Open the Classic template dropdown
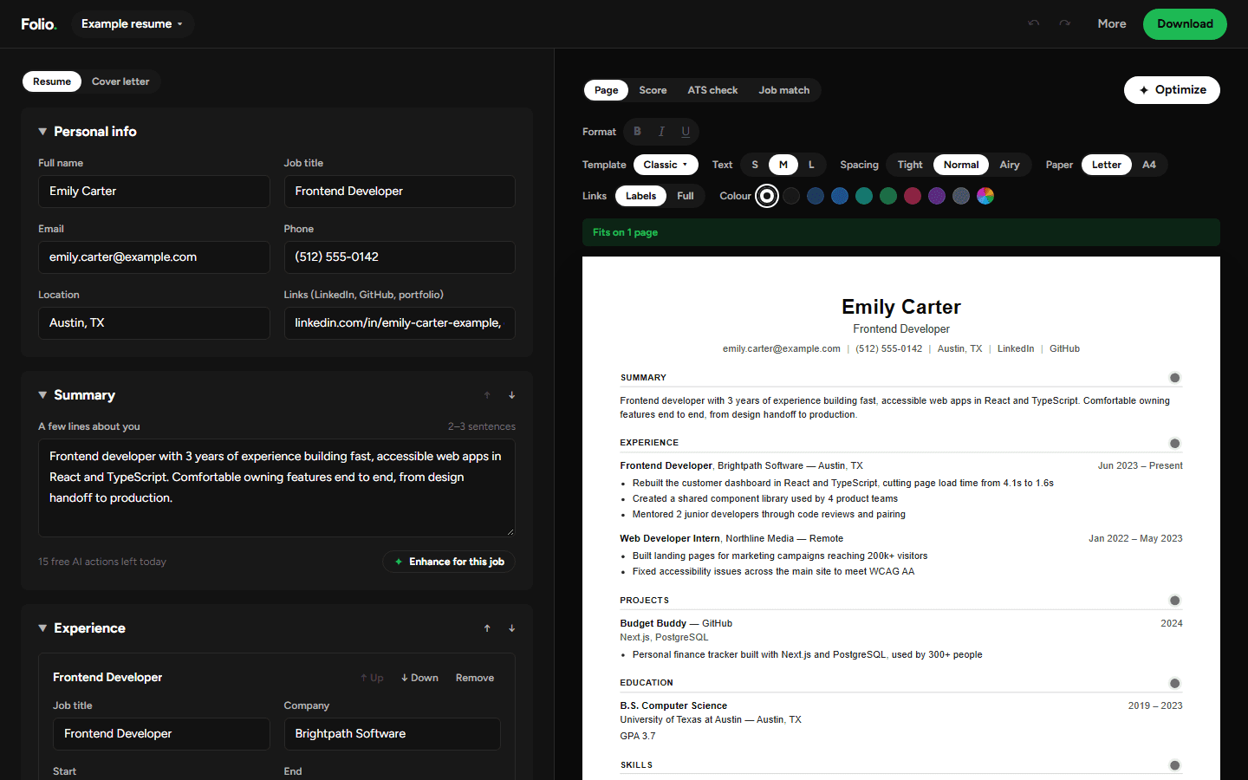The width and height of the screenshot is (1248, 780). (666, 165)
